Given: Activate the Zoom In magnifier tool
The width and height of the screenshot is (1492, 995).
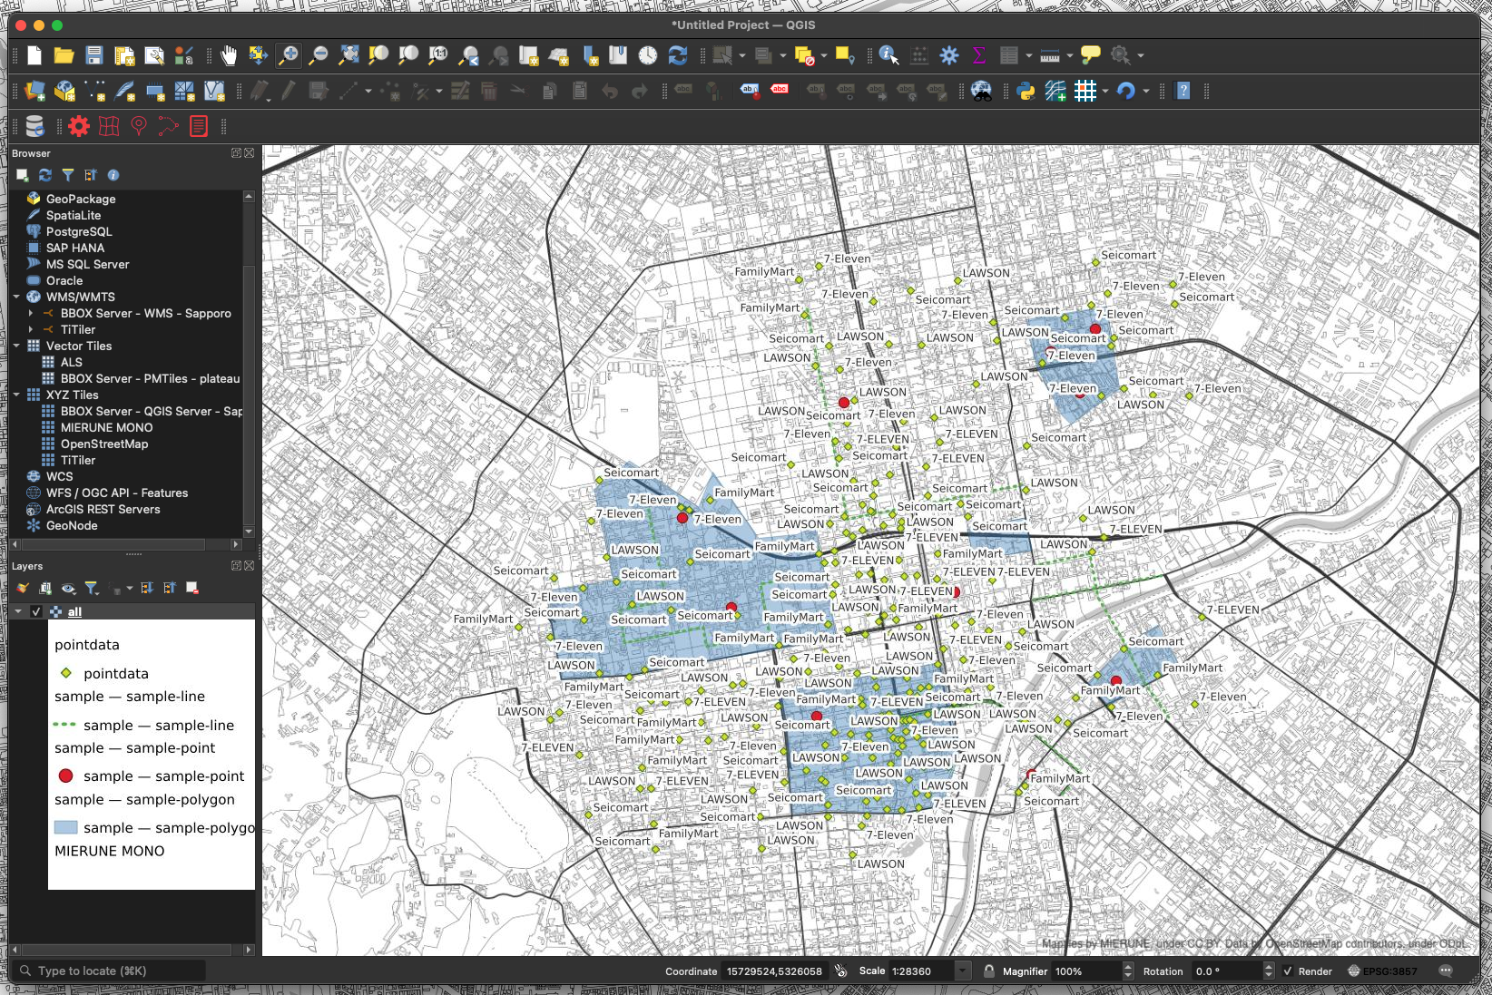Looking at the screenshot, I should pos(289,56).
